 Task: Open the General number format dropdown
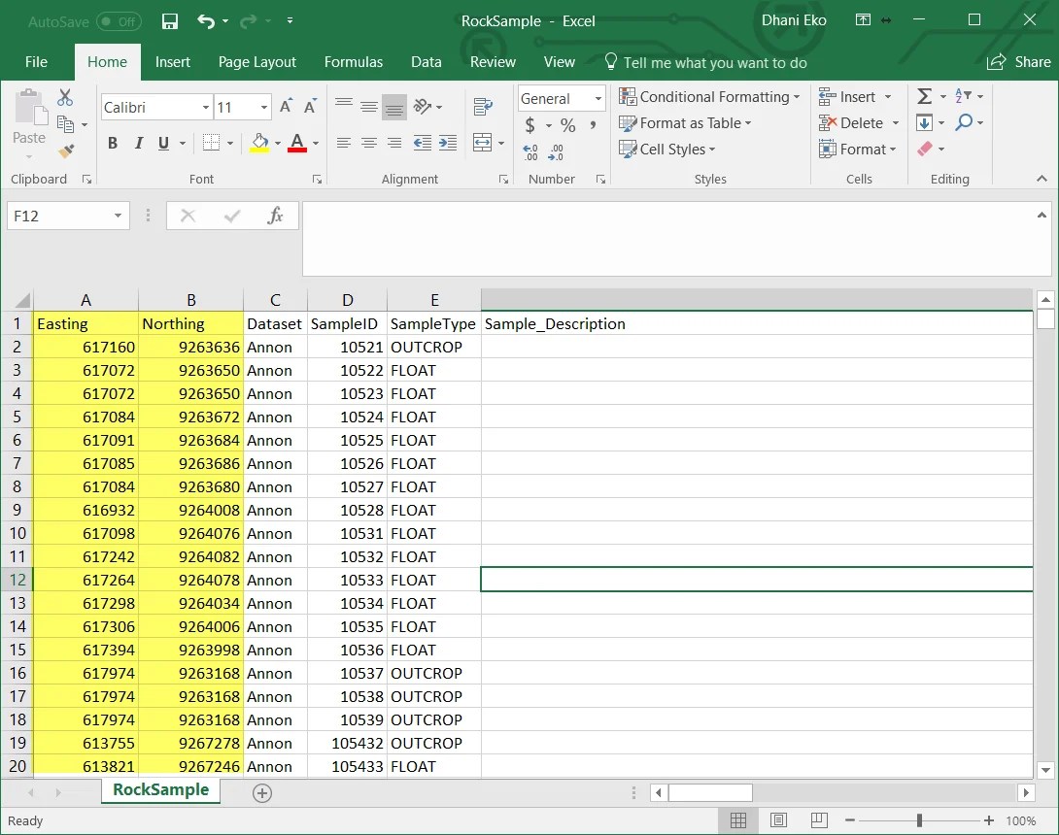pos(598,99)
